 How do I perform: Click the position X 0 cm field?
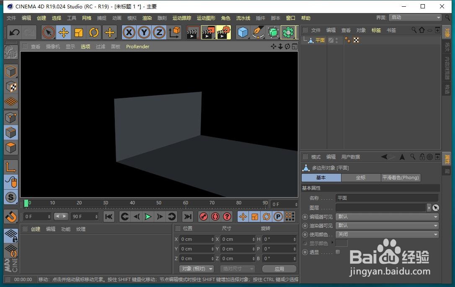197,239
